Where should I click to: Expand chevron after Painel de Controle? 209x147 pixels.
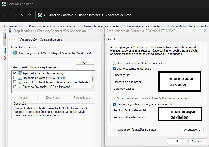[x=76, y=15]
